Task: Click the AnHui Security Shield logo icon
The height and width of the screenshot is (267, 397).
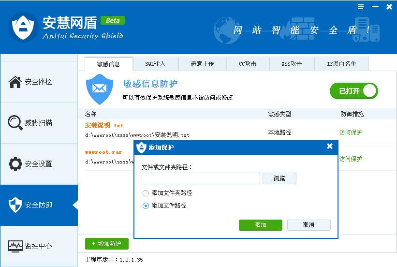Action: point(23,28)
